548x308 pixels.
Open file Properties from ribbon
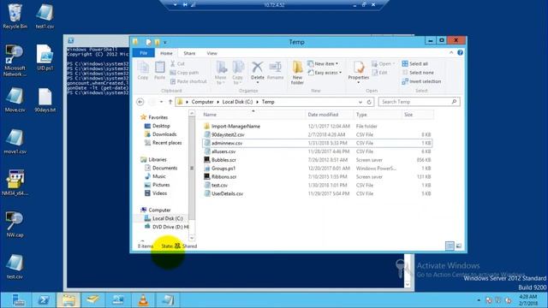(x=358, y=71)
